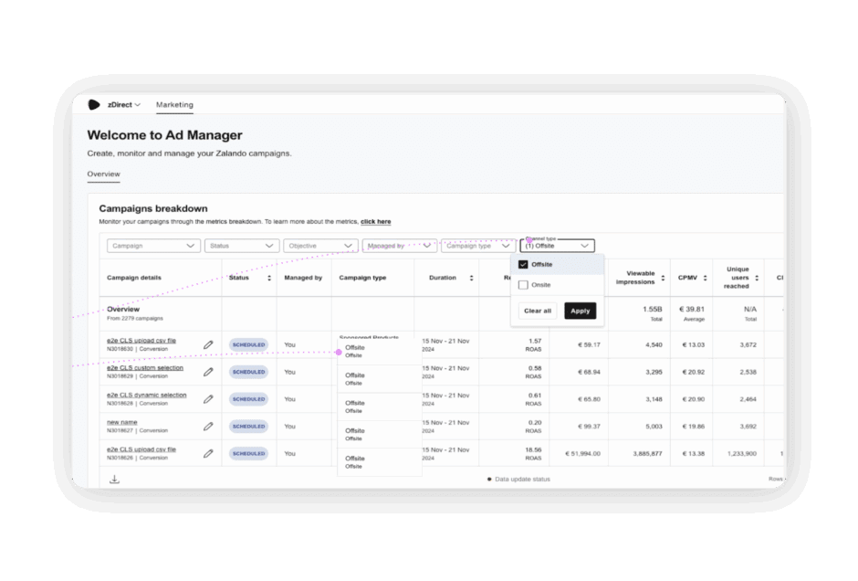Click the '4,540' impressions cell
858x581 pixels.
coord(654,345)
